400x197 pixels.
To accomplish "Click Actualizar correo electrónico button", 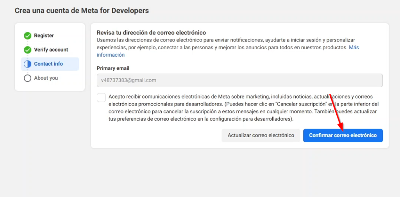I will (261, 136).
